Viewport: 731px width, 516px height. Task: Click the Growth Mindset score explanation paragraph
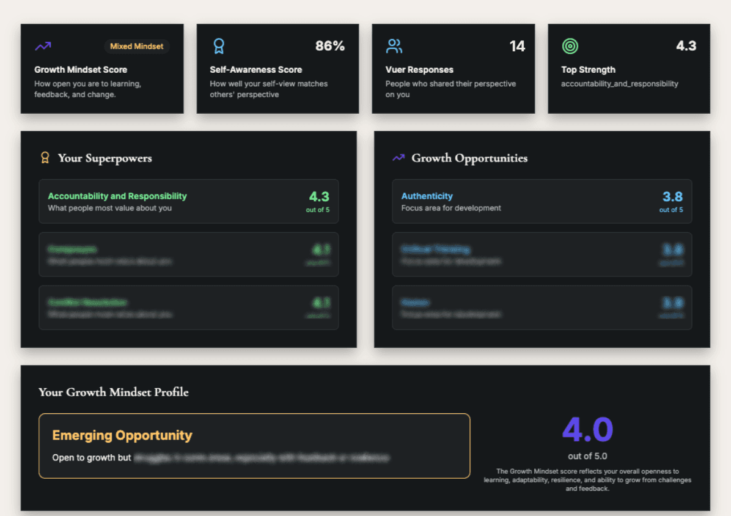click(587, 480)
